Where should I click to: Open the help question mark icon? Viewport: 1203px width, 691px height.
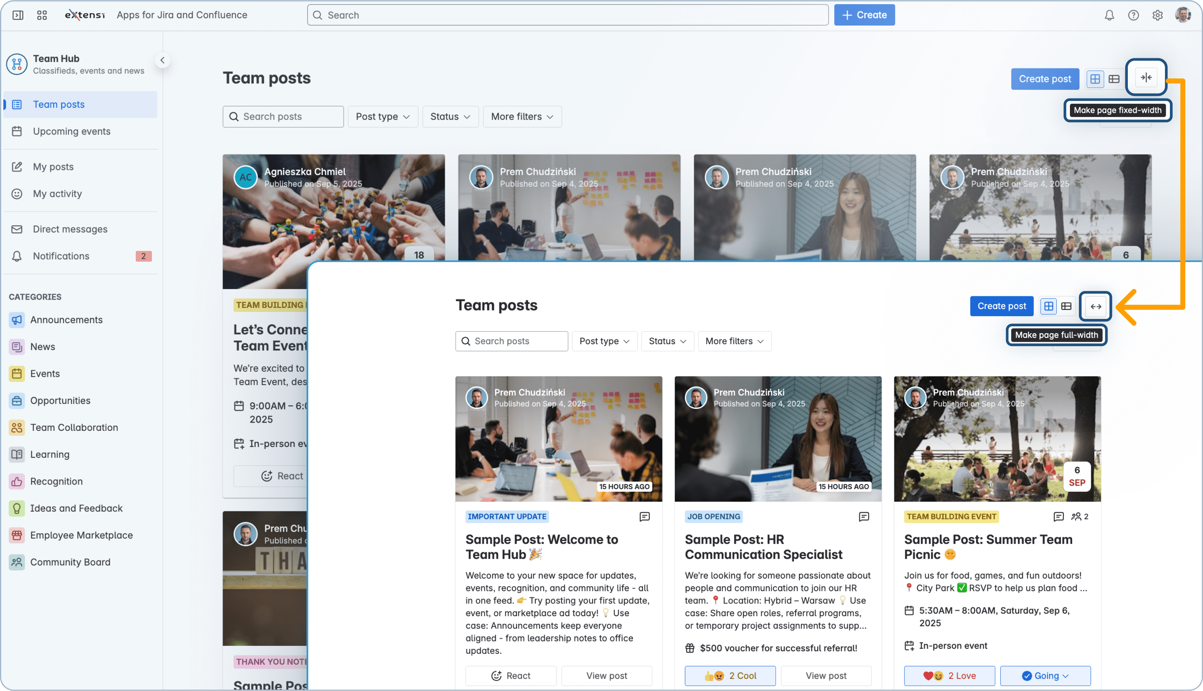(x=1133, y=15)
